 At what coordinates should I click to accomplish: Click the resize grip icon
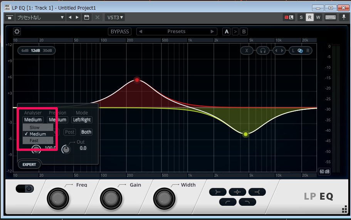[344, 210]
